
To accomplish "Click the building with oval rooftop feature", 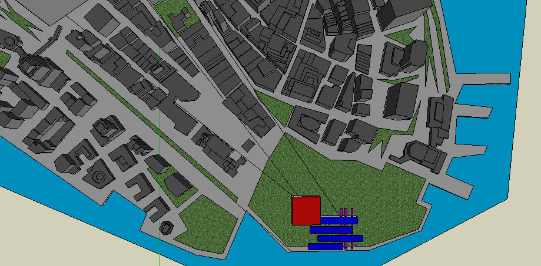I will pos(308,124).
